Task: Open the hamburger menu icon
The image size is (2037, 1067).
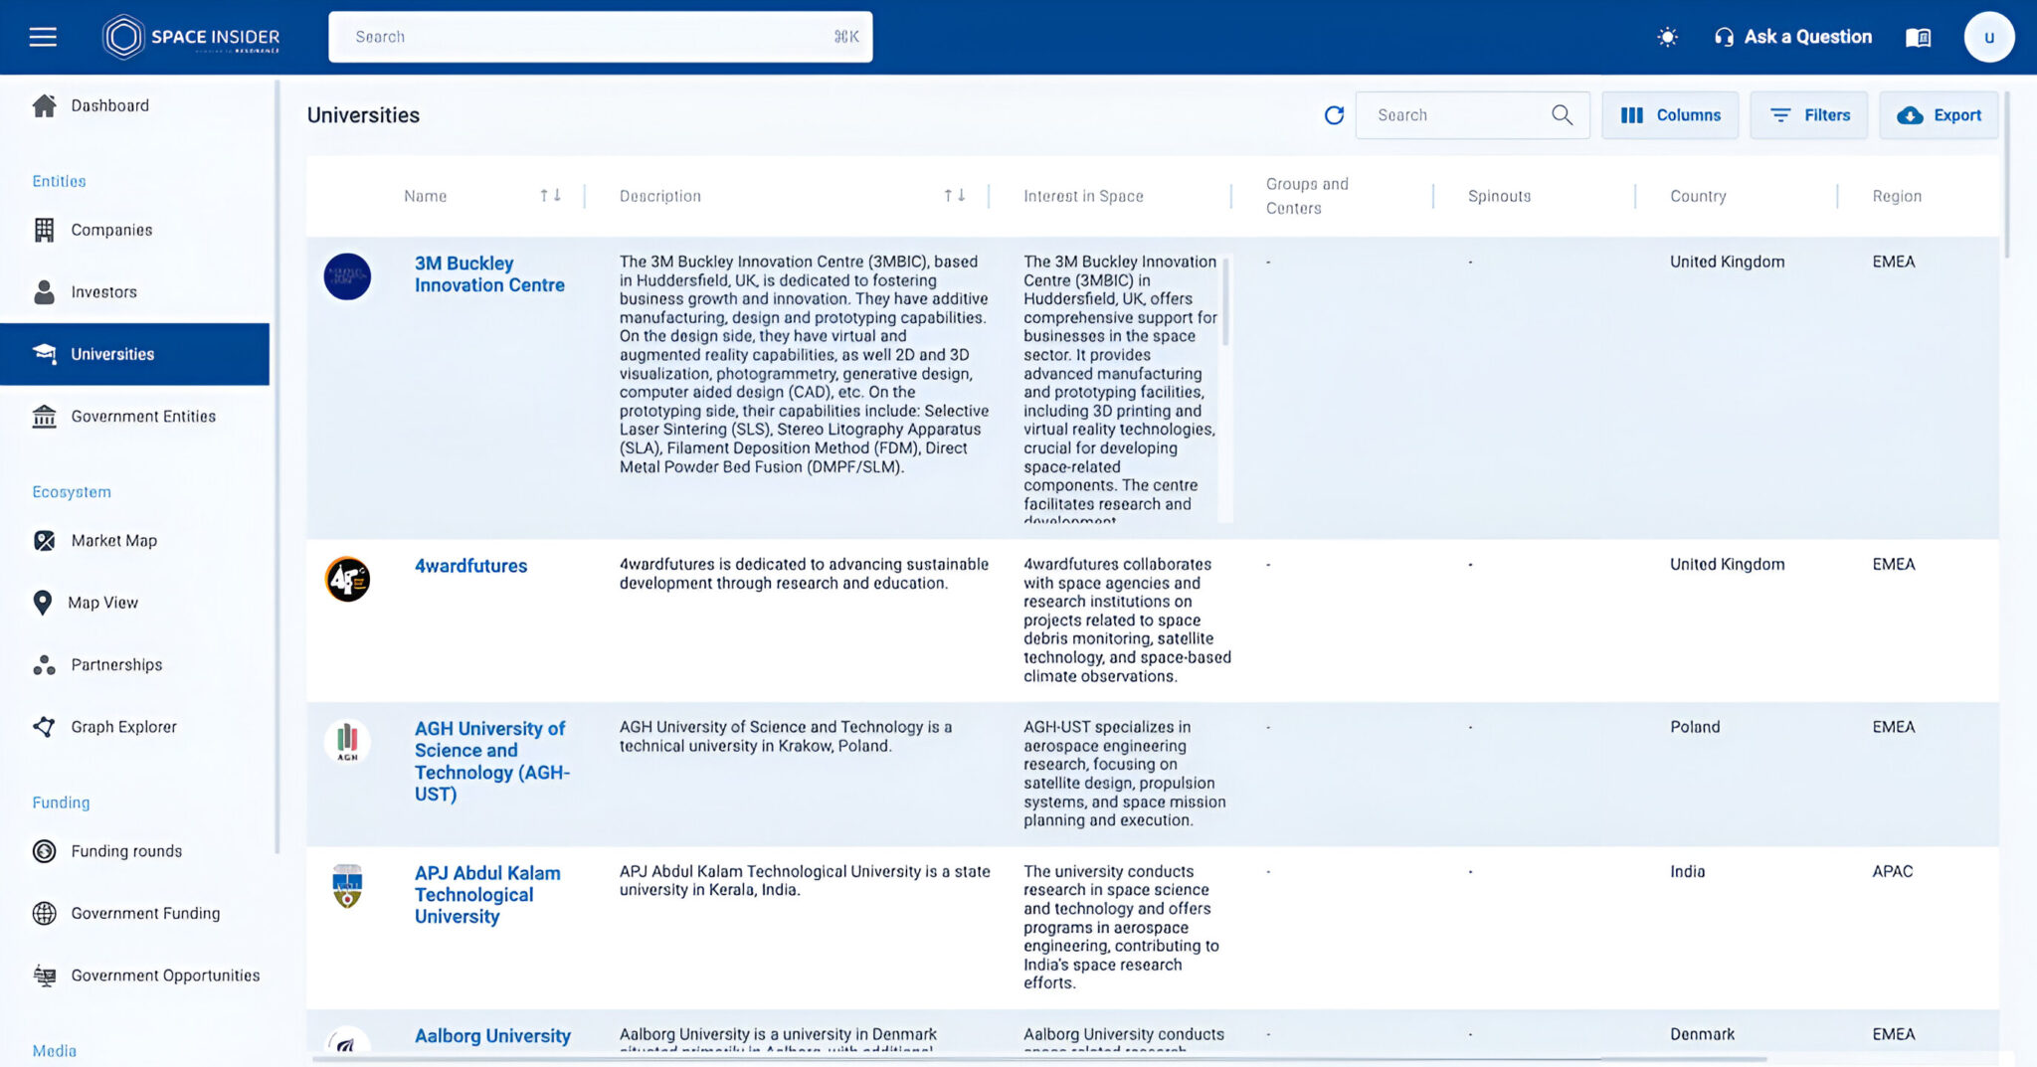Action: (43, 37)
